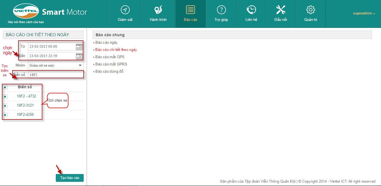Image resolution: width=381 pixels, height=186 pixels.
Task: Click the Tạo báo cáo button
Action: click(69, 178)
